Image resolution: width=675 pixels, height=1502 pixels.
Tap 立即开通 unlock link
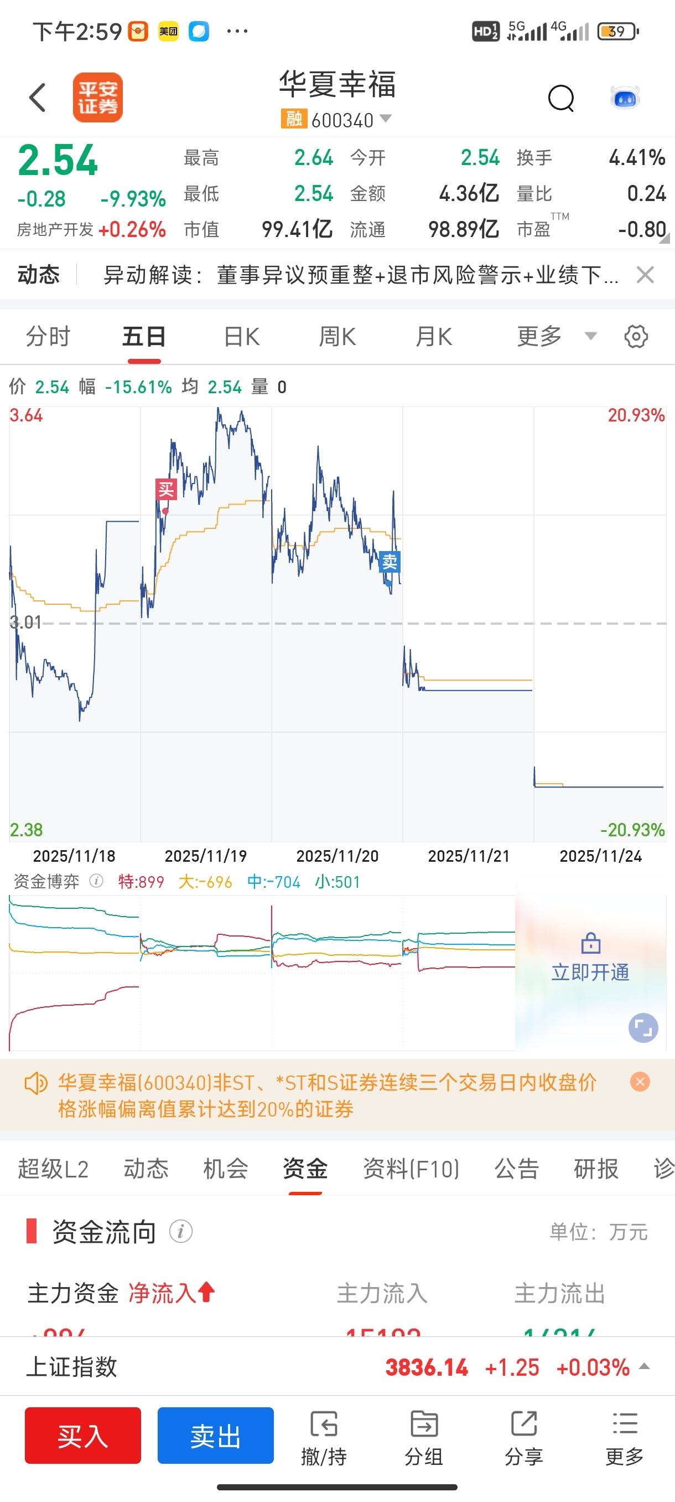pyautogui.click(x=590, y=972)
